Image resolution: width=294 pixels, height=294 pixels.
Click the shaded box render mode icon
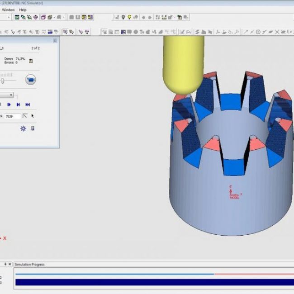point(50,18)
